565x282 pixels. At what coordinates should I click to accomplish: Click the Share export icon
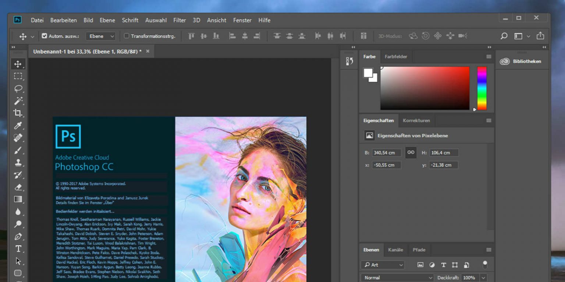(540, 36)
